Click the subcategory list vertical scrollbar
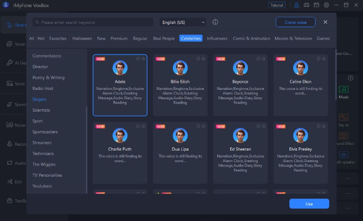The width and height of the screenshot is (363, 221). [86, 150]
